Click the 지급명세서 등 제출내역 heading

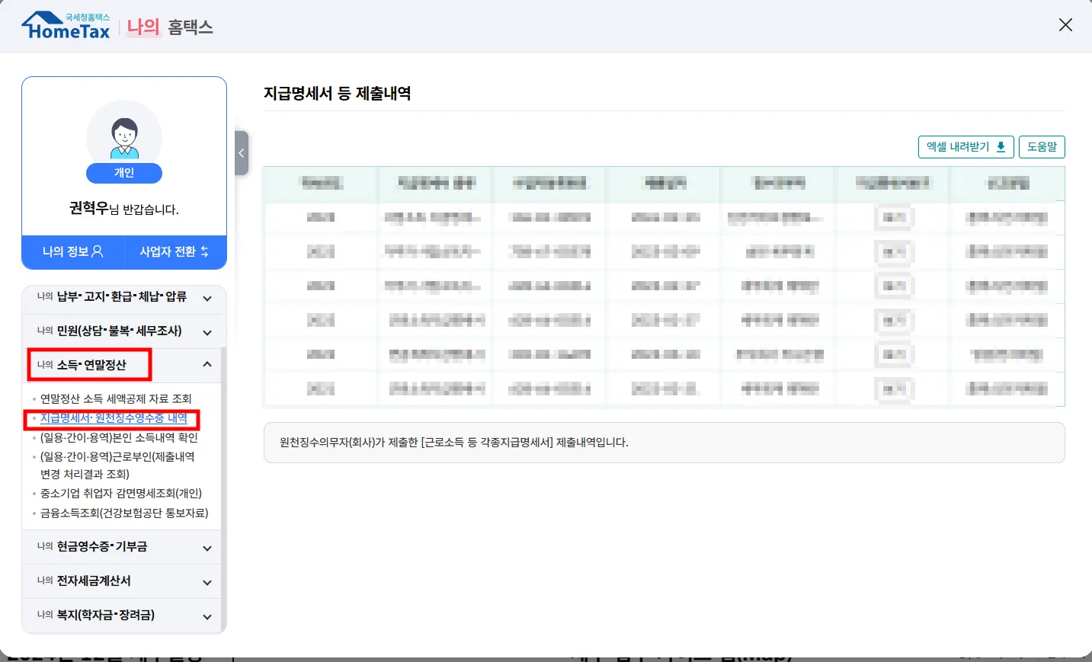pyautogui.click(x=338, y=94)
